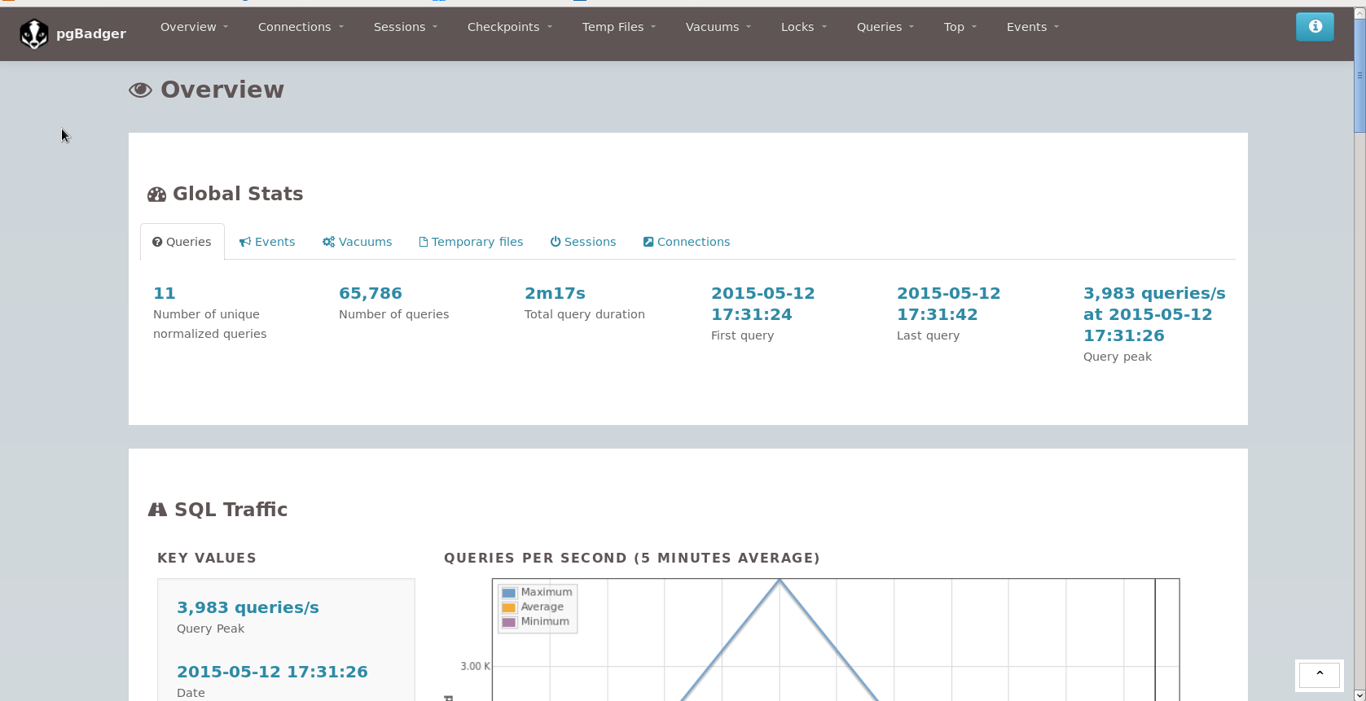This screenshot has height=701, width=1366.
Task: Toggle the Average series legend swatch
Action: click(x=509, y=607)
